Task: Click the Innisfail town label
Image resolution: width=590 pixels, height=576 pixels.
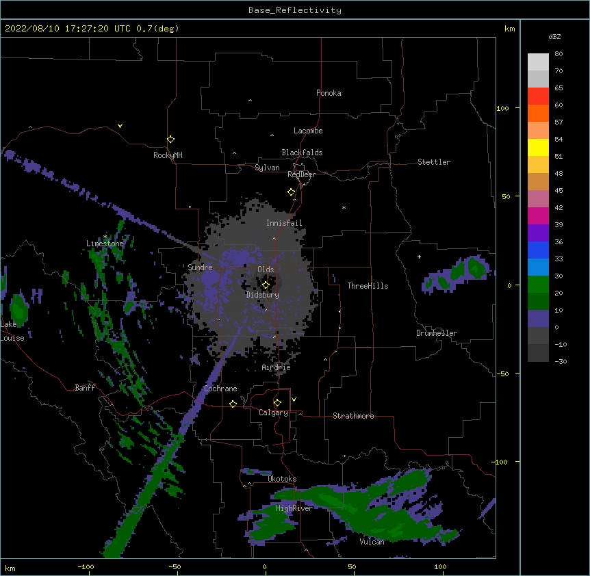Action: [284, 223]
